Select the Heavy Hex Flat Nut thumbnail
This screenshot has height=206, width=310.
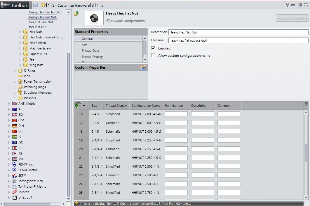tap(94, 18)
